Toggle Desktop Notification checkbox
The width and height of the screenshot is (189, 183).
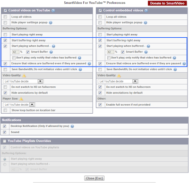click(5, 126)
